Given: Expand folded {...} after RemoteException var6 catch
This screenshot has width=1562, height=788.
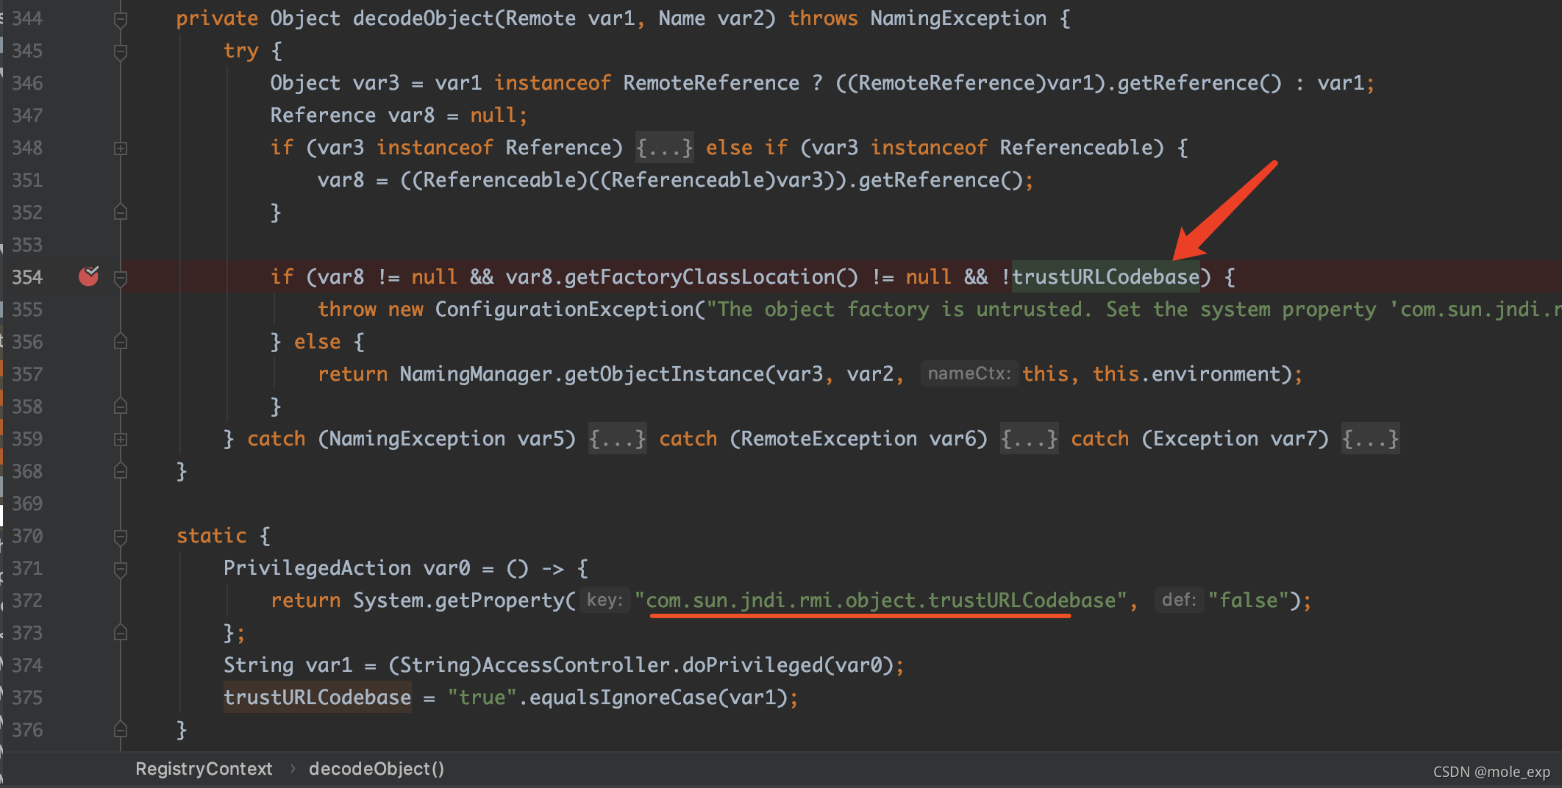Looking at the screenshot, I should click(x=1029, y=439).
